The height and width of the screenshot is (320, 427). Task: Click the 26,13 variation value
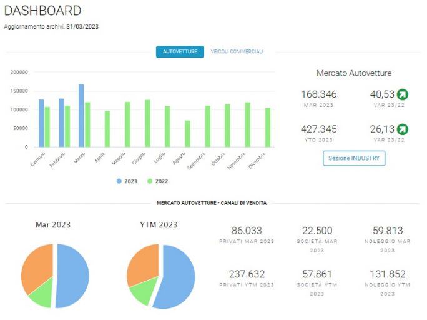click(382, 129)
